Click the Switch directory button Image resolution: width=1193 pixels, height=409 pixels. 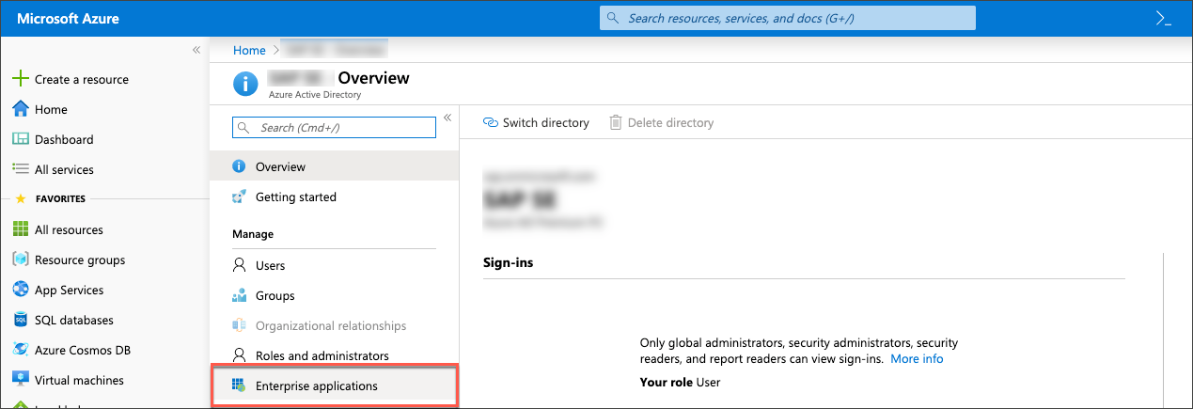pos(536,122)
